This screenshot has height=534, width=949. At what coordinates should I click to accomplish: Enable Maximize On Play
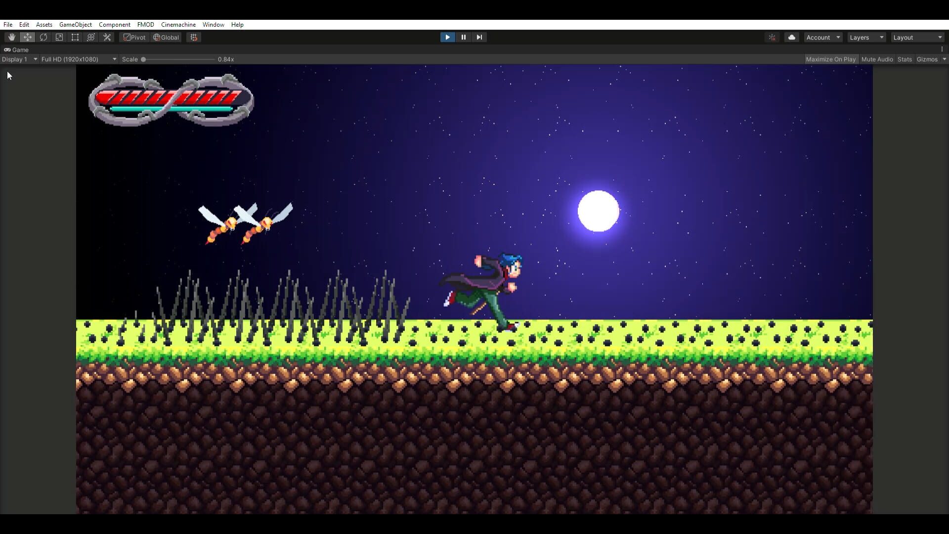point(831,59)
